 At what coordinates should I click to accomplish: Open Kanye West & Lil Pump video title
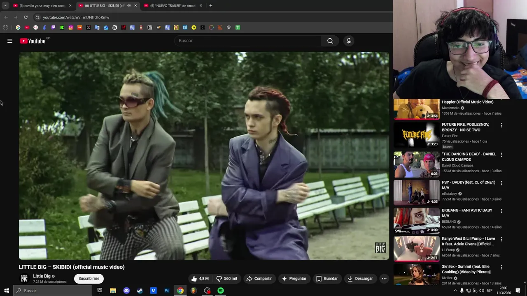pos(469,241)
